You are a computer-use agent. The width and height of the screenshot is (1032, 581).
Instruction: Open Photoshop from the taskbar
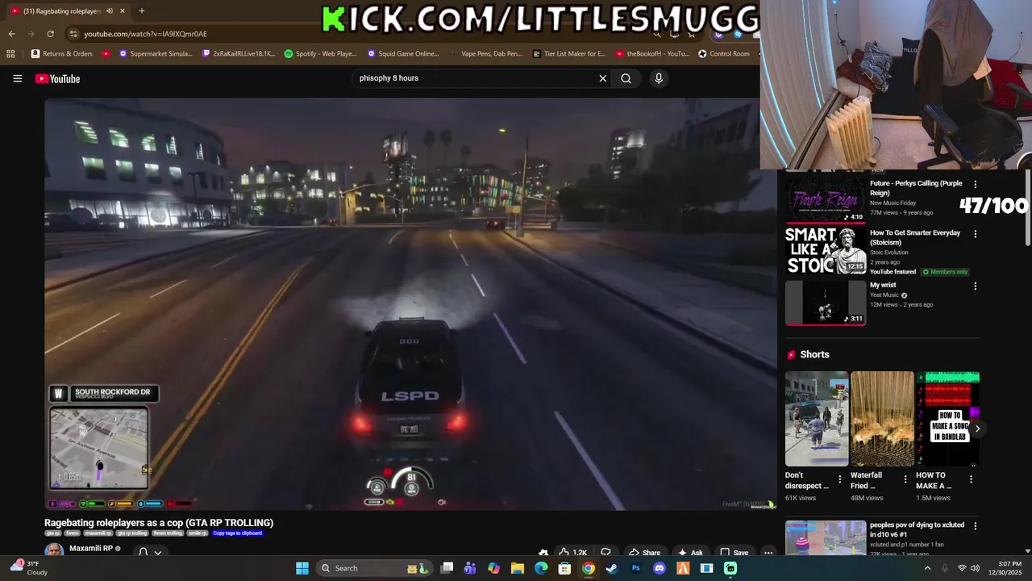point(635,568)
